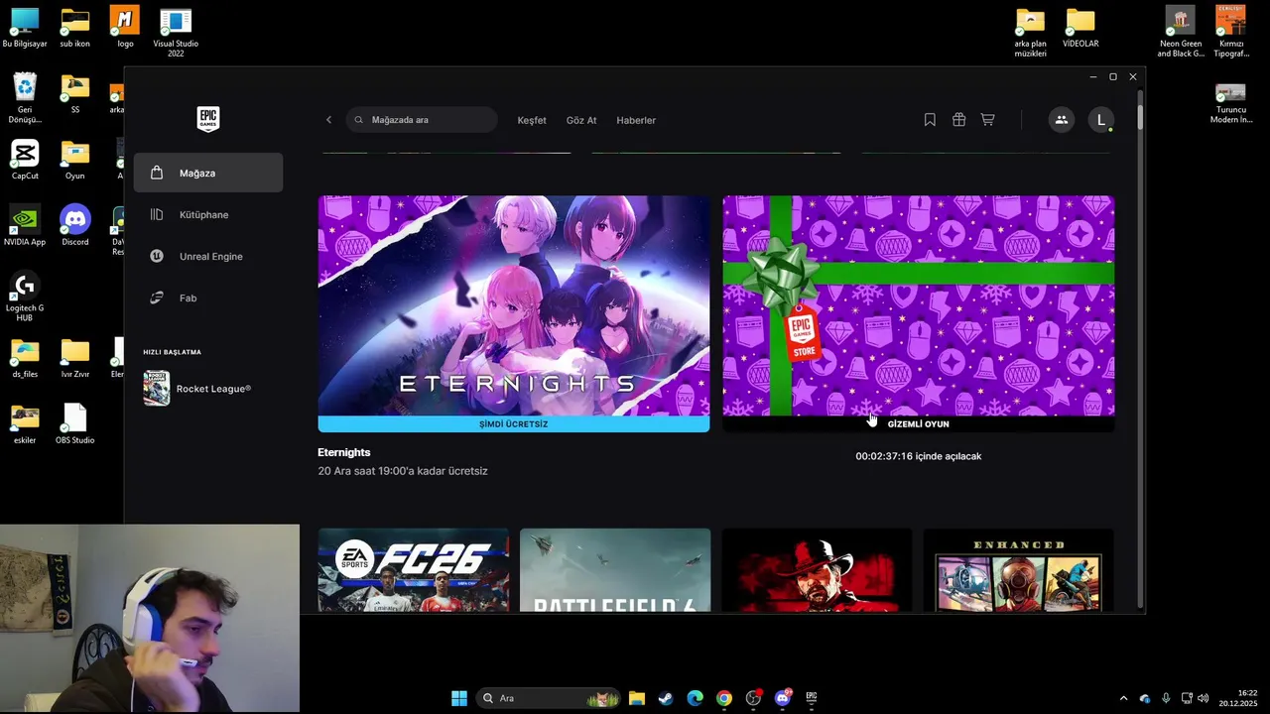Open the logo desktop file
Viewport: 1270px width, 714px height.
coord(125,28)
